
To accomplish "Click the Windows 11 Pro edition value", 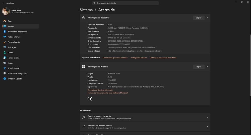I will point(114,74).
